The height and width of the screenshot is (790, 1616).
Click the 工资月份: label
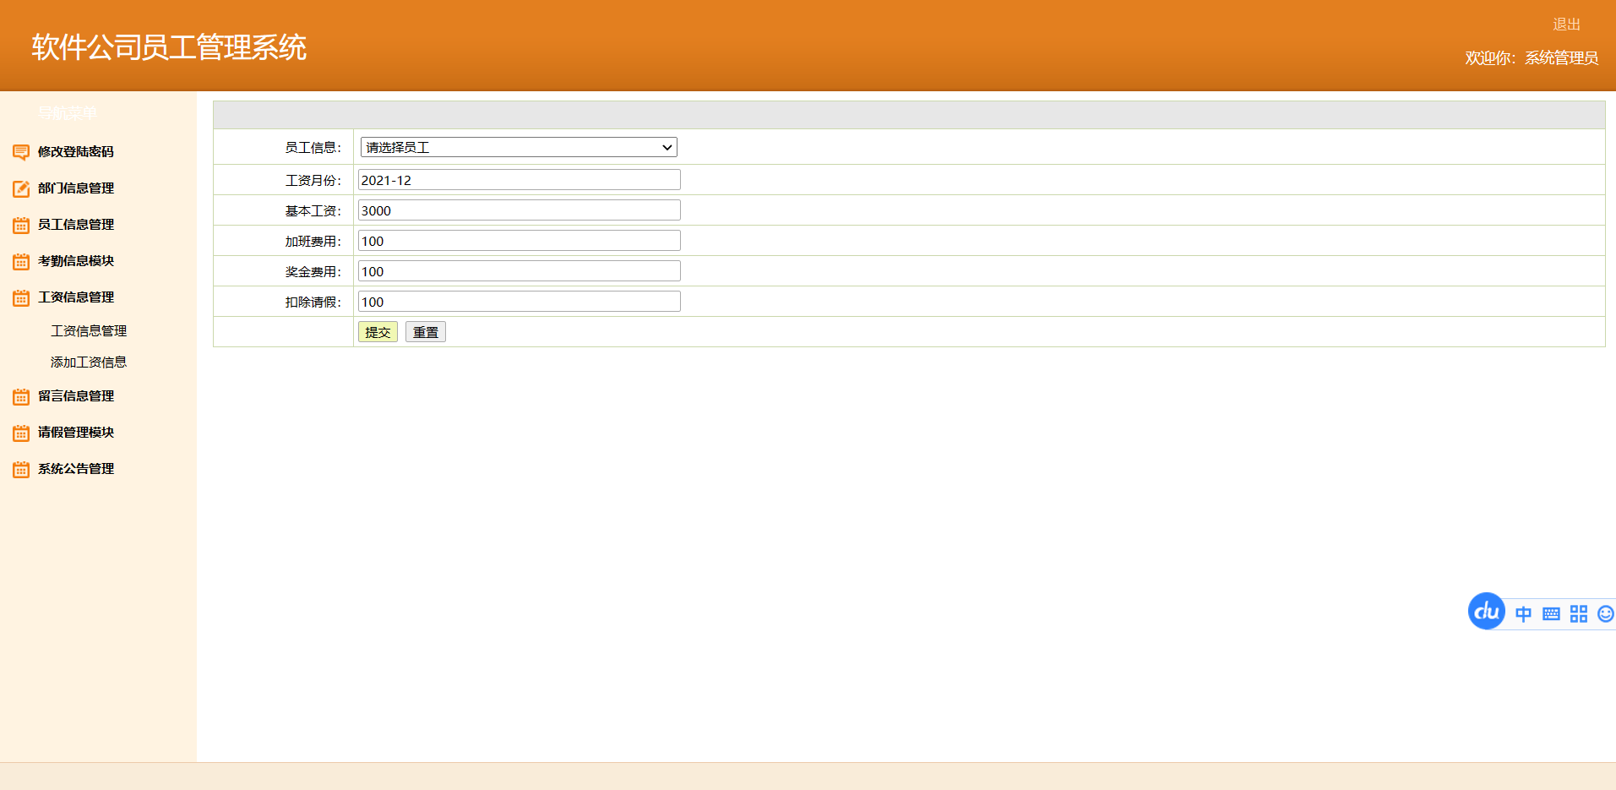click(313, 181)
